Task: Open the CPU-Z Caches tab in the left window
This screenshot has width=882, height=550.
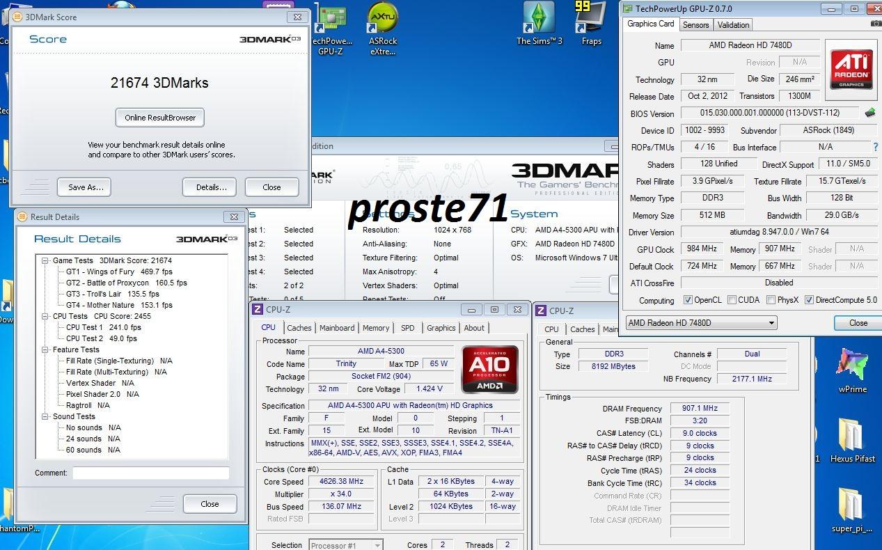Action: click(299, 328)
